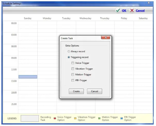Click the 03:00 time label

[x=14, y=35]
